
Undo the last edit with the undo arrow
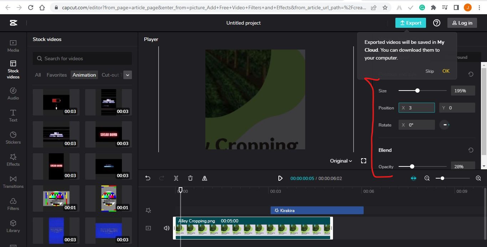pyautogui.click(x=148, y=178)
